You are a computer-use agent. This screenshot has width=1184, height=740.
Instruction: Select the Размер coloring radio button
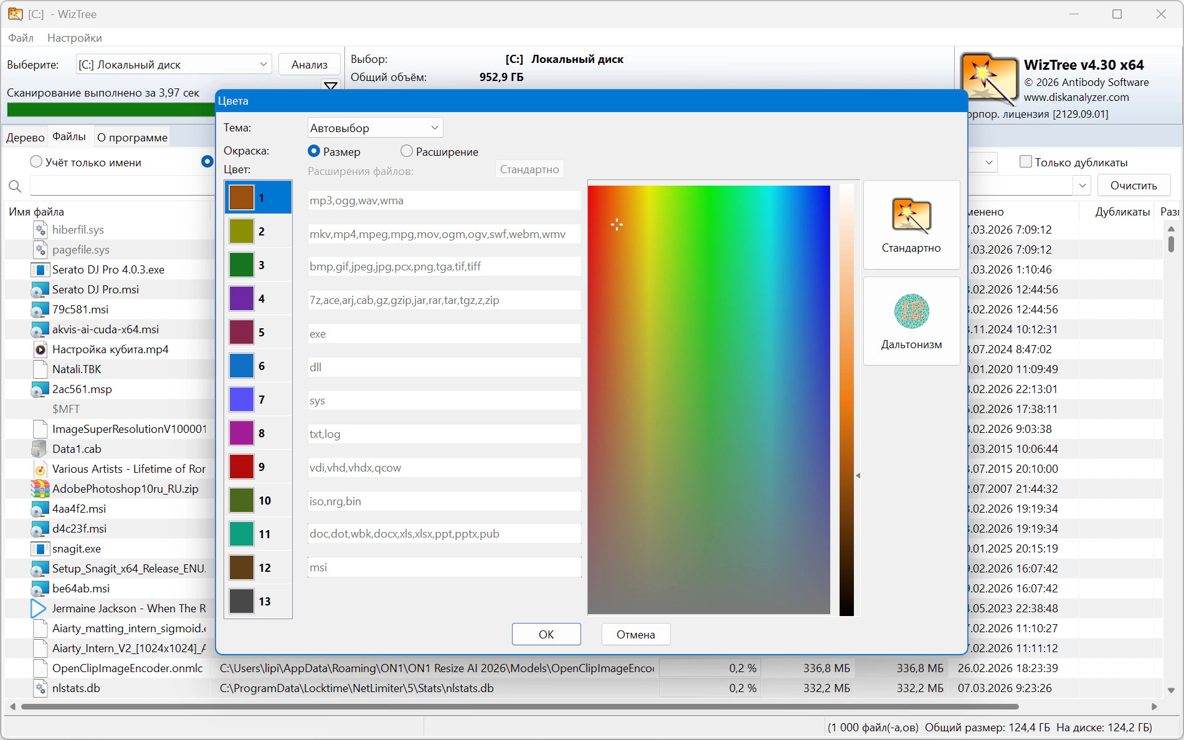point(314,151)
